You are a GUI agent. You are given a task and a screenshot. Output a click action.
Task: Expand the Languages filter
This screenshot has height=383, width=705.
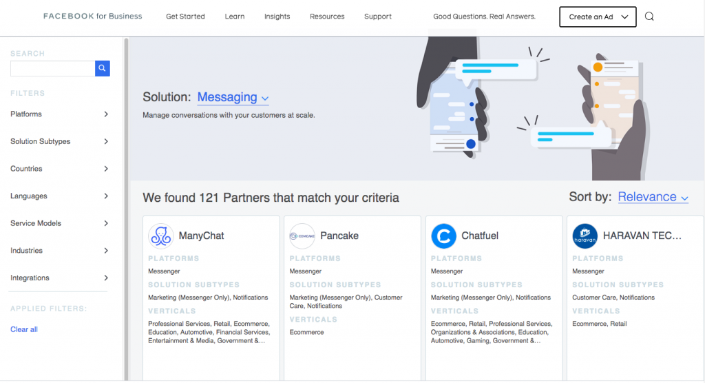pyautogui.click(x=59, y=196)
